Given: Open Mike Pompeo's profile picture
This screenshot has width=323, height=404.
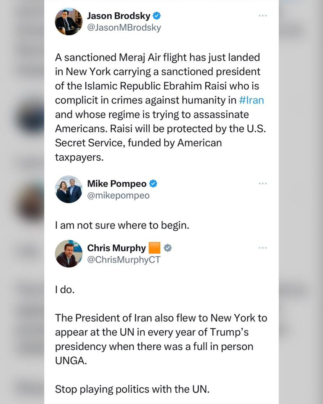Looking at the screenshot, I should [x=69, y=189].
